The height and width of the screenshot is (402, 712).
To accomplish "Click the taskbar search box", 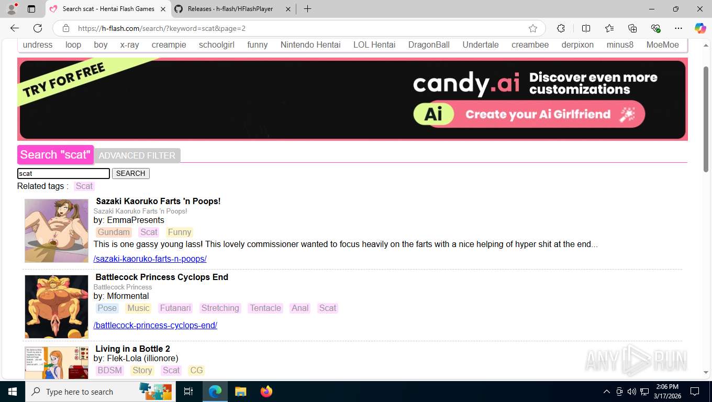I will 101,392.
